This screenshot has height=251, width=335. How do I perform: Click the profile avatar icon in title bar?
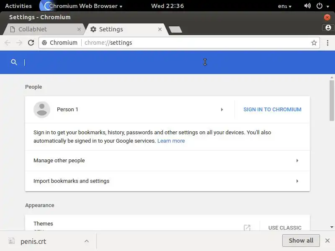pyautogui.click(x=328, y=28)
